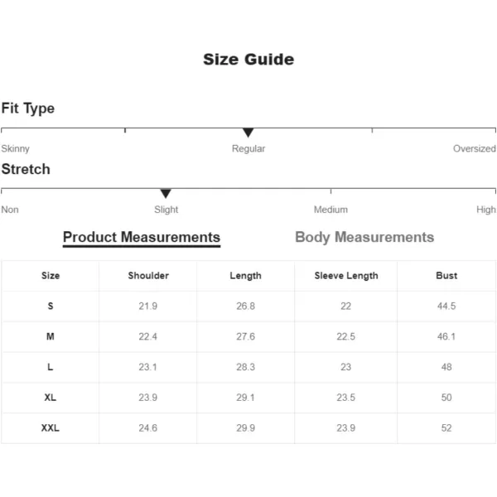Click the Skinny fit label
Image resolution: width=497 pixels, height=497 pixels.
pos(15,148)
